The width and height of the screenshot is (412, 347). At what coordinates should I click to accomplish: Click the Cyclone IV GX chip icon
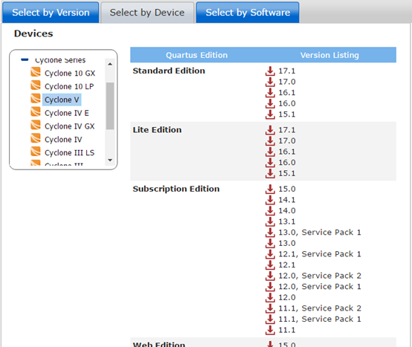click(36, 125)
